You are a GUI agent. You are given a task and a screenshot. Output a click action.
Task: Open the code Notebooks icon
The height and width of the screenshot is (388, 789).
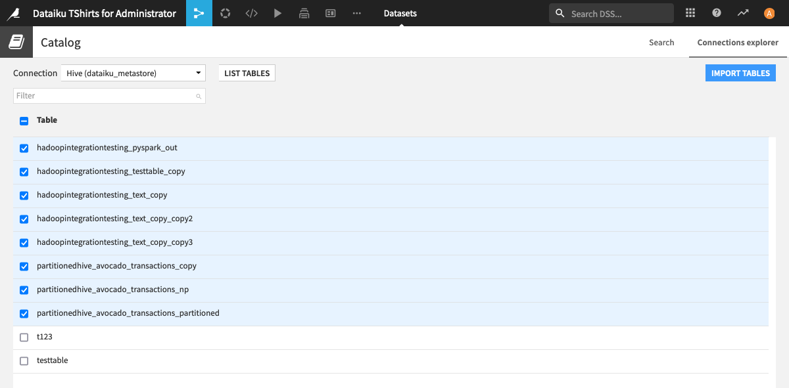click(x=251, y=12)
